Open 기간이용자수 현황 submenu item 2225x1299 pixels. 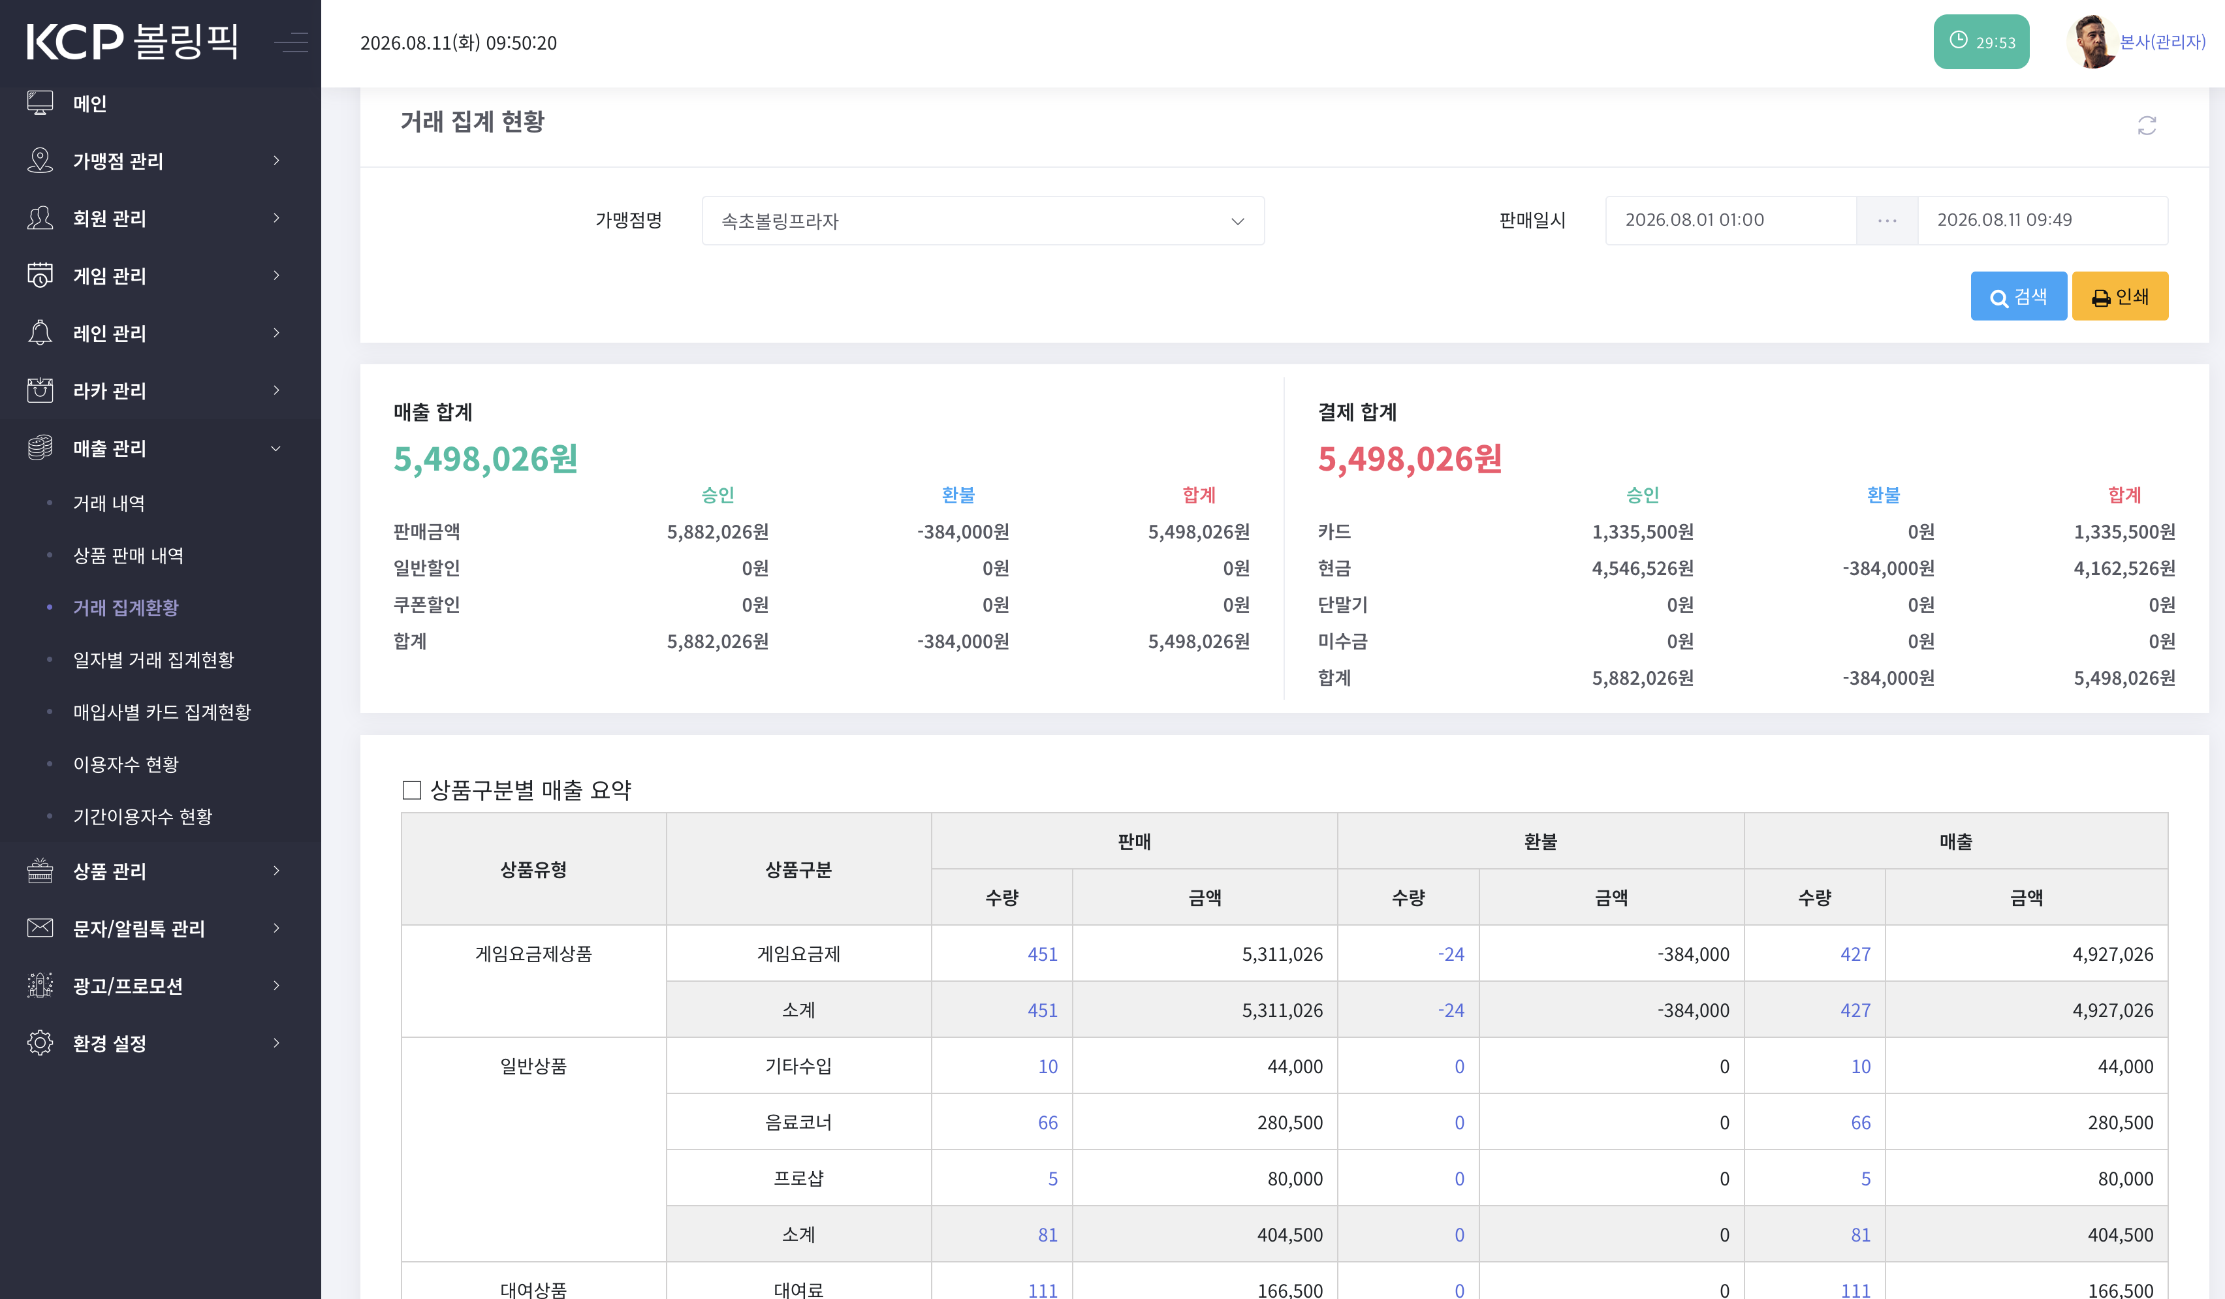point(142,816)
